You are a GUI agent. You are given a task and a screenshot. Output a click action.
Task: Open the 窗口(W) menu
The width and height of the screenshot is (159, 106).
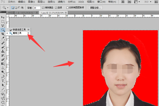point(101,2)
